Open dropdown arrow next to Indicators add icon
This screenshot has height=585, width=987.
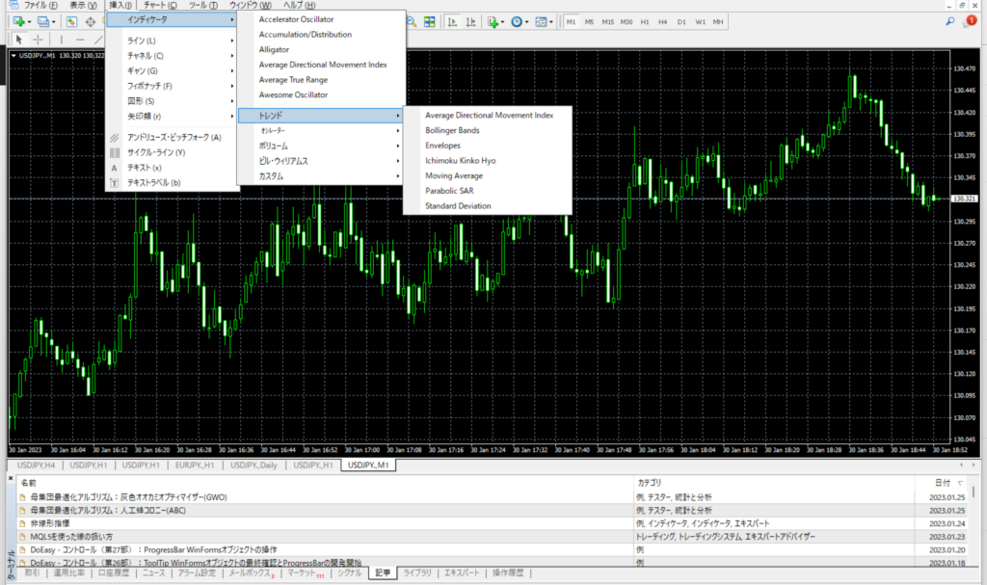(x=502, y=22)
